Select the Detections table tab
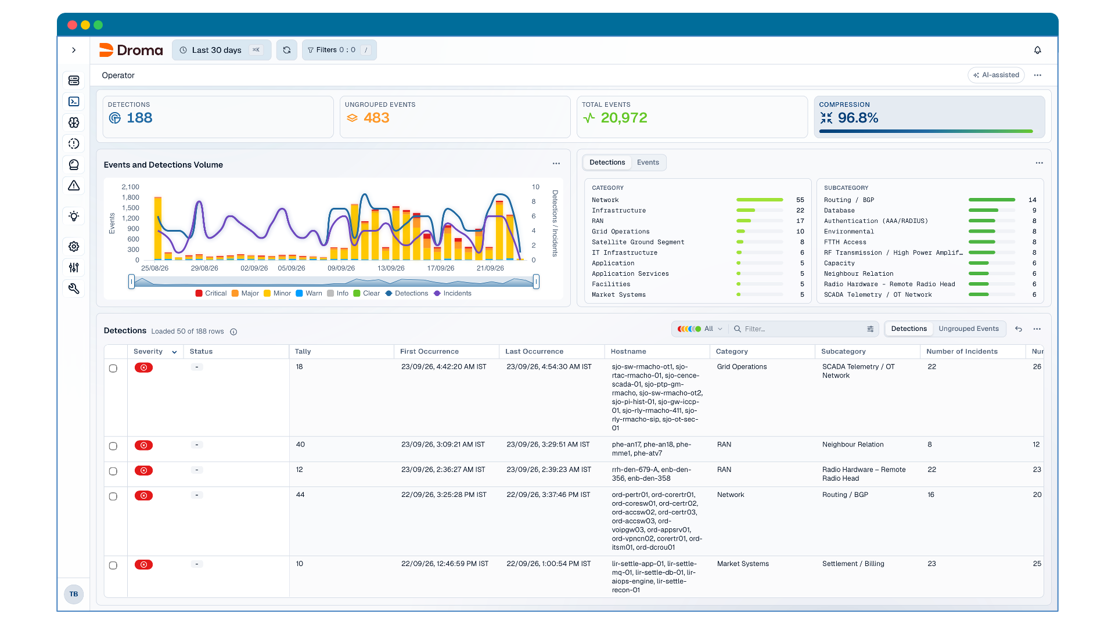This screenshot has height=627, width=1115. pyautogui.click(x=909, y=329)
